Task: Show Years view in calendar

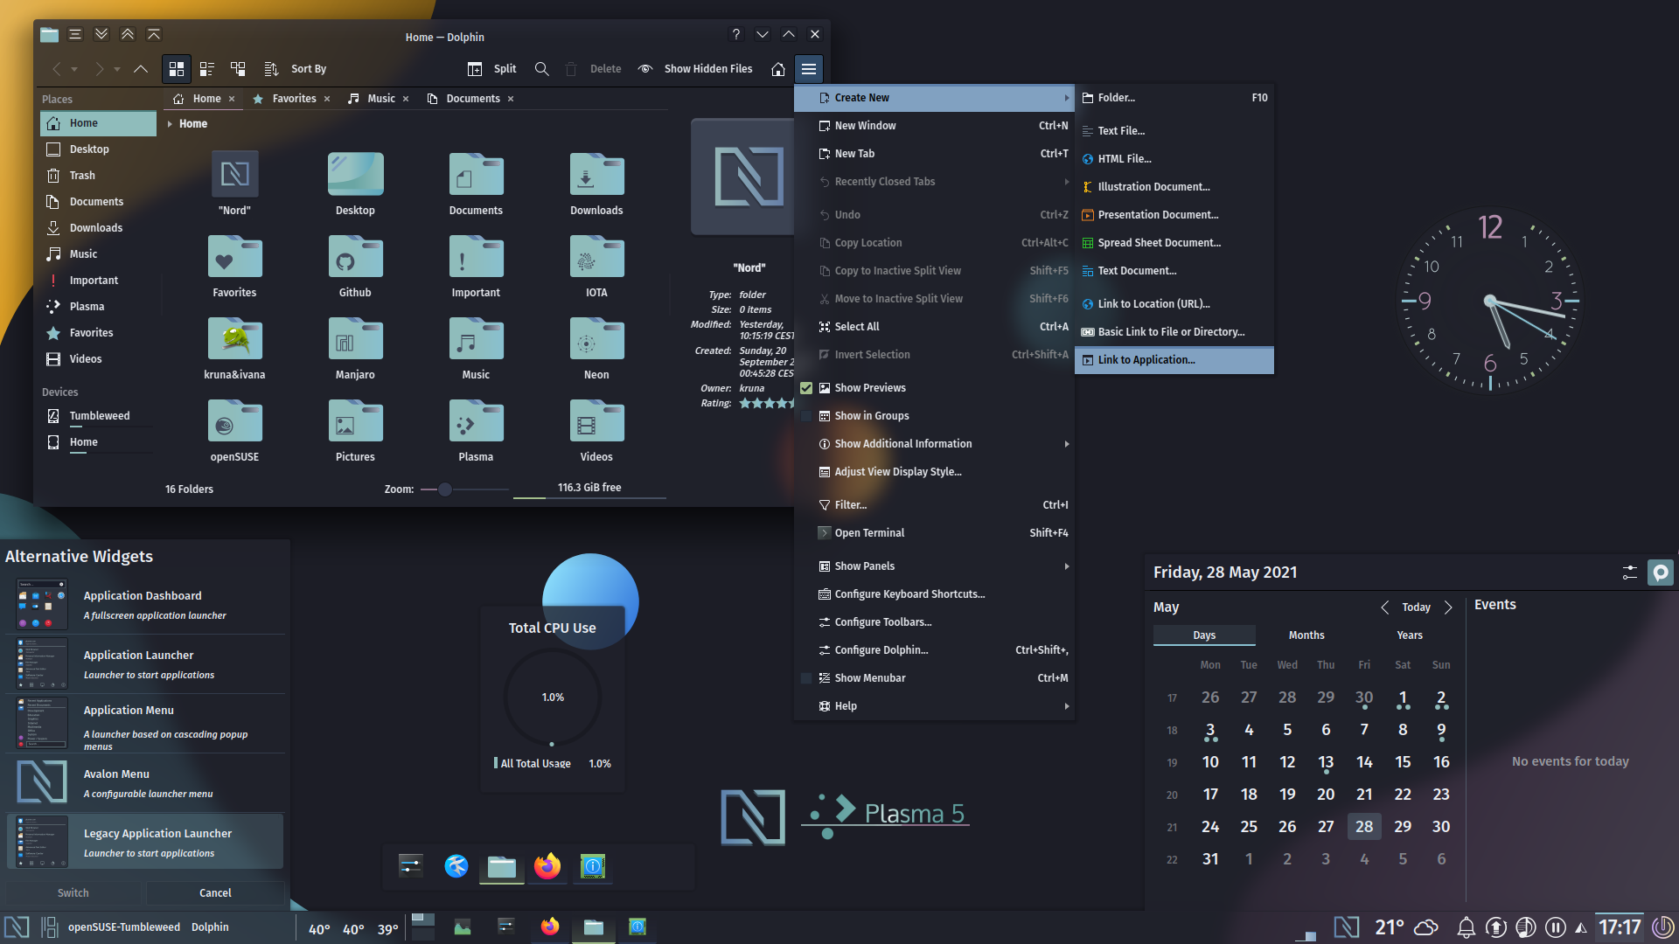Action: pyautogui.click(x=1410, y=635)
